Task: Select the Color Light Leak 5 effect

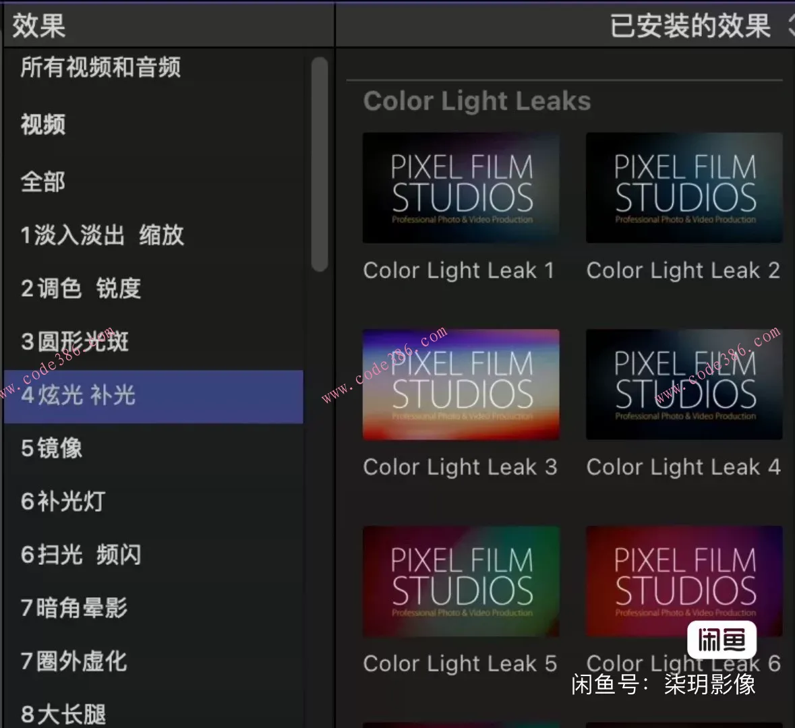Action: pos(461,581)
